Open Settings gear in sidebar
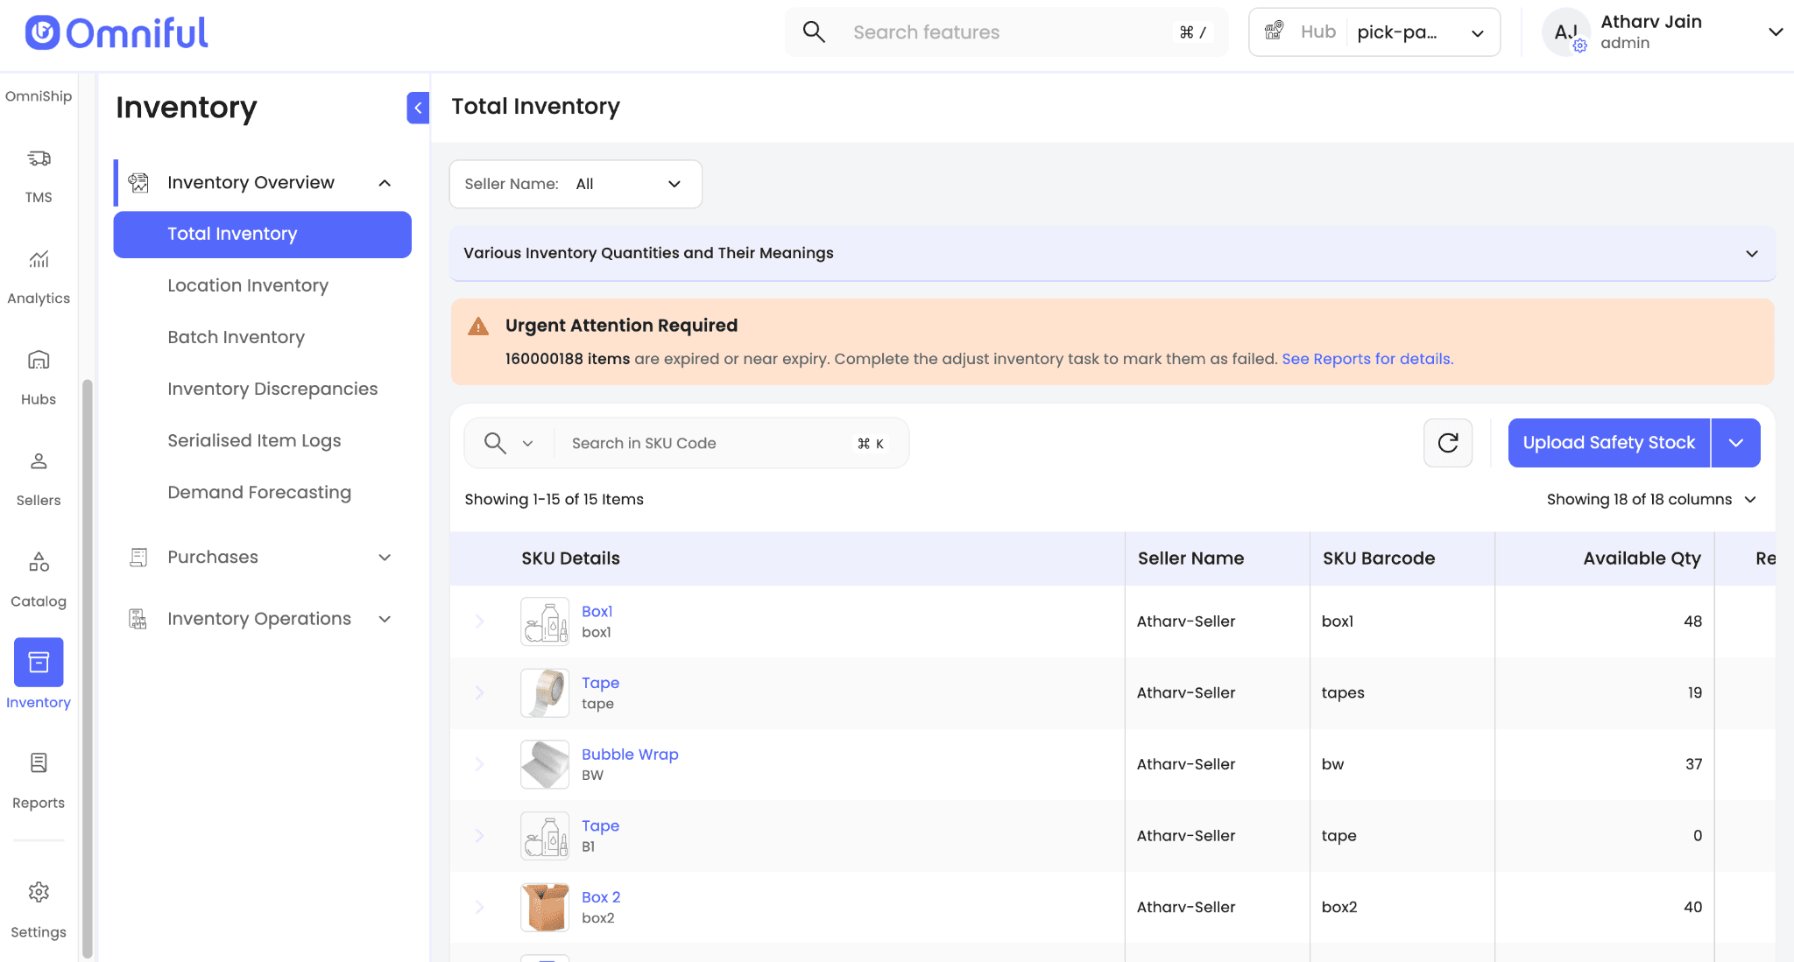This screenshot has width=1794, height=962. (x=39, y=893)
